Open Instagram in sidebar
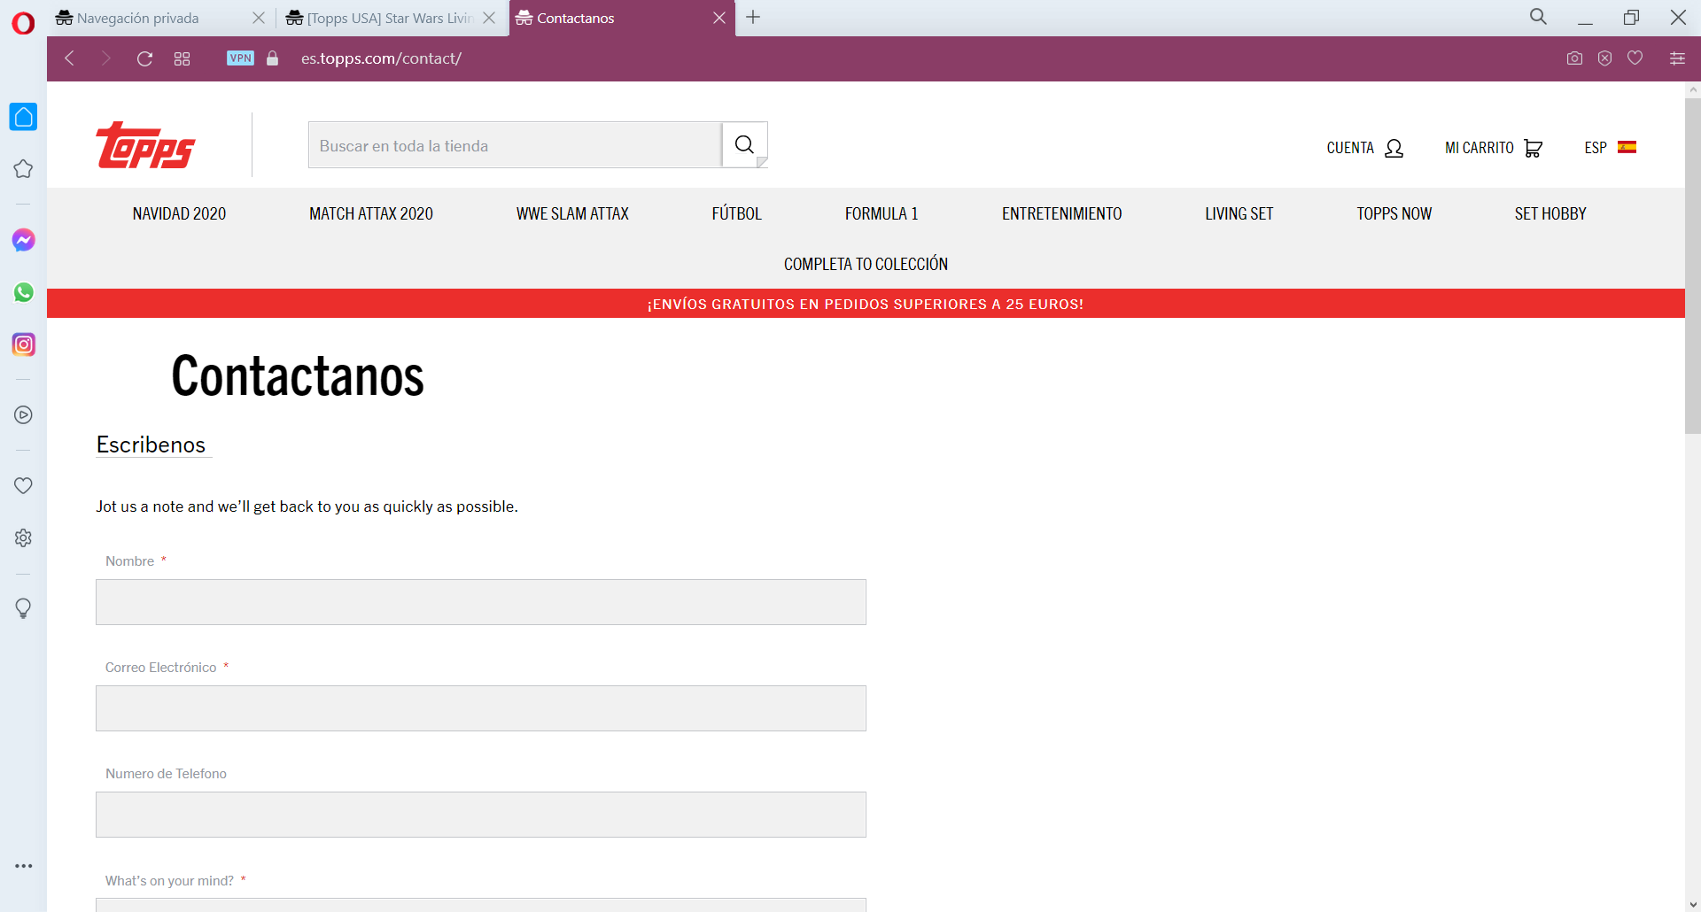Screen dimensions: 1701x912 click(x=23, y=344)
